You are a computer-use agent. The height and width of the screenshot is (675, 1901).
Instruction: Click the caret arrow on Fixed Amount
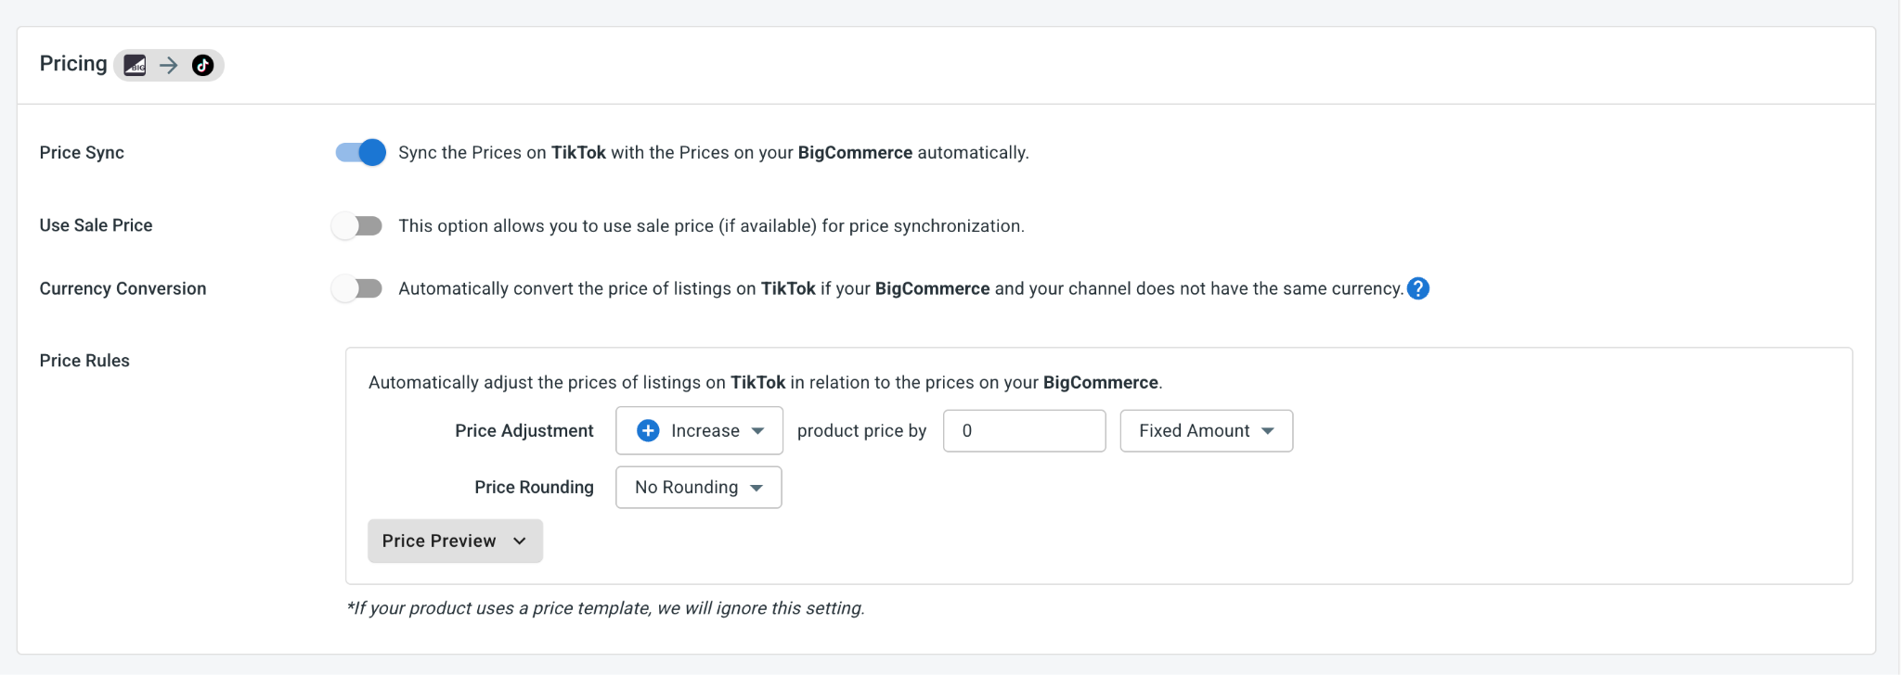pos(1267,431)
